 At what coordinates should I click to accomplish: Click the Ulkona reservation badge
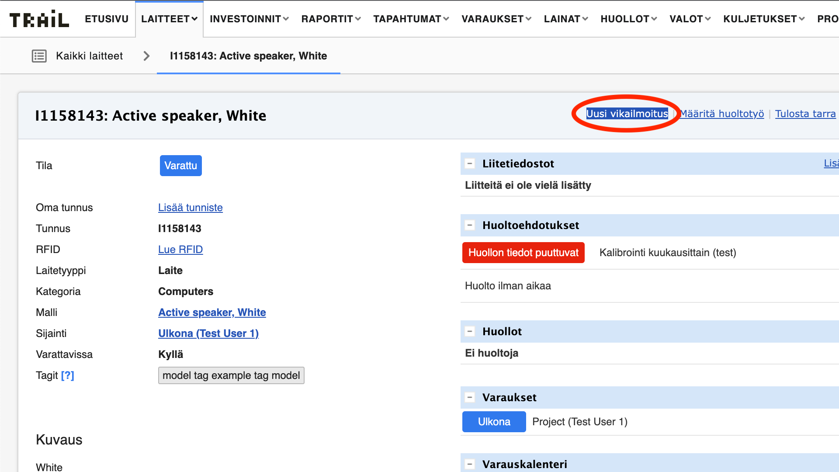point(494,422)
